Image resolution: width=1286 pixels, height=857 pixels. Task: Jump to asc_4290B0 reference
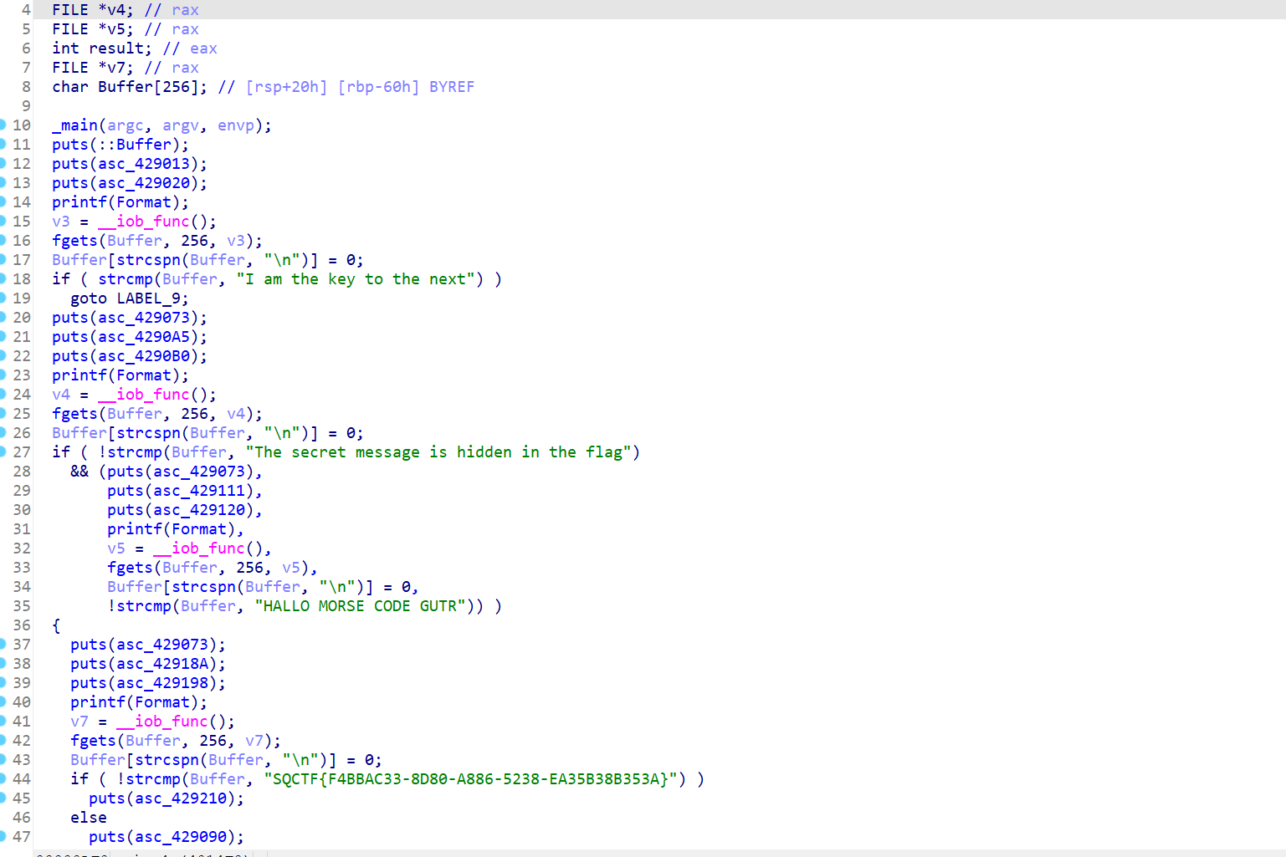point(144,356)
